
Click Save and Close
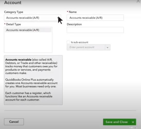click(x=117, y=122)
